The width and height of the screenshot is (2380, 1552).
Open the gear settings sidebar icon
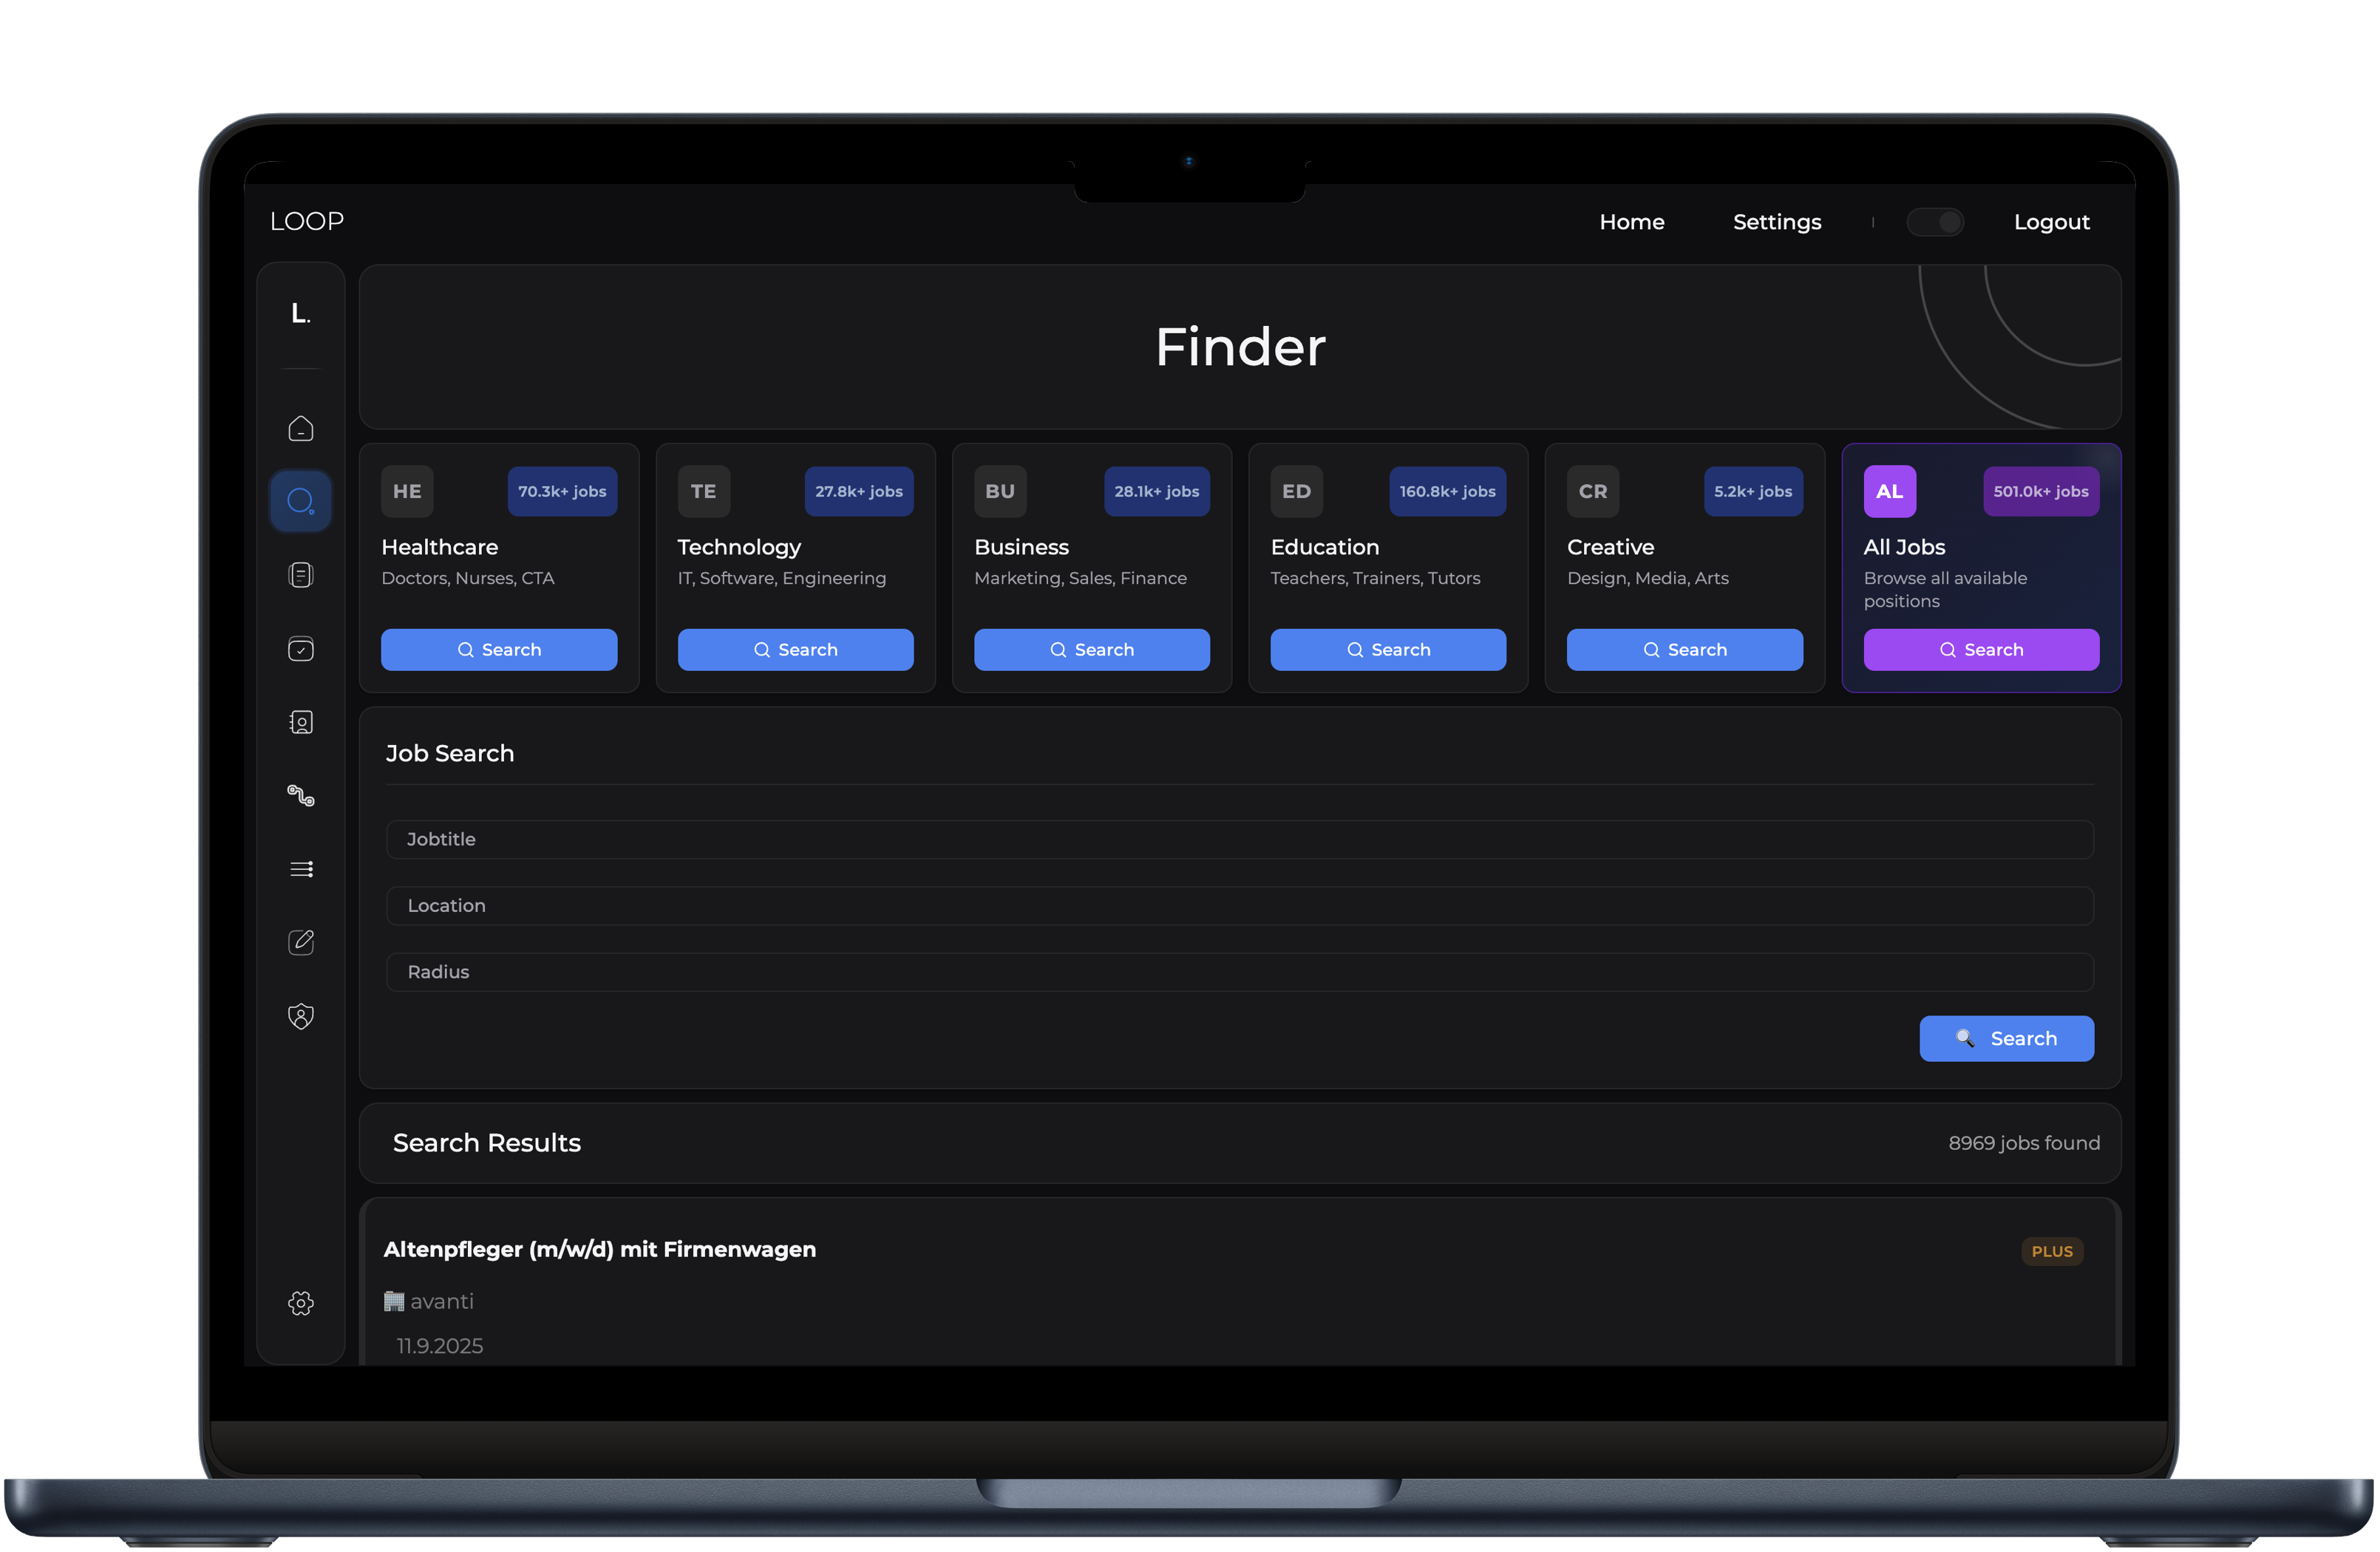(301, 1302)
